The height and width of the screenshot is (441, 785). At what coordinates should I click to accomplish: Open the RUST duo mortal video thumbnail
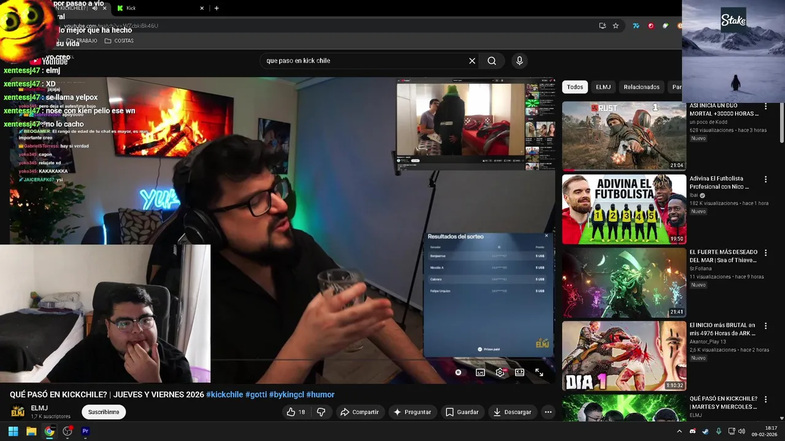point(624,136)
